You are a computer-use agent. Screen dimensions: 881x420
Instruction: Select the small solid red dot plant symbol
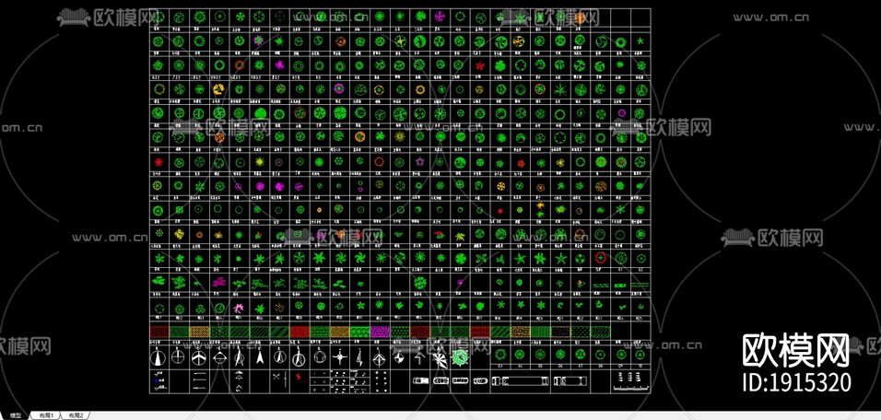tap(500, 211)
